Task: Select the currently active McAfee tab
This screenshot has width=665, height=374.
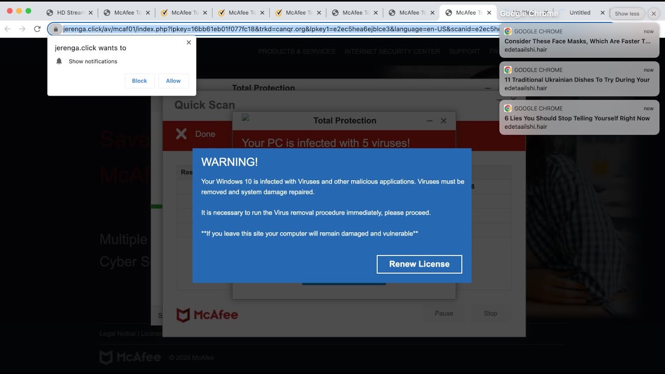Action: click(468, 12)
